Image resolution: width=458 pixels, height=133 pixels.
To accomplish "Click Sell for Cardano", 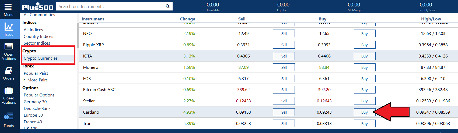I will pos(284,112).
